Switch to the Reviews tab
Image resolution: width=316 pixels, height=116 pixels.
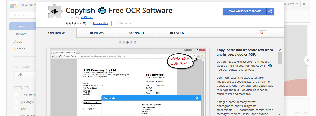click(x=97, y=33)
